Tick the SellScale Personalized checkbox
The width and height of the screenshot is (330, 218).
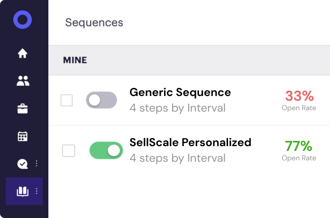point(69,151)
